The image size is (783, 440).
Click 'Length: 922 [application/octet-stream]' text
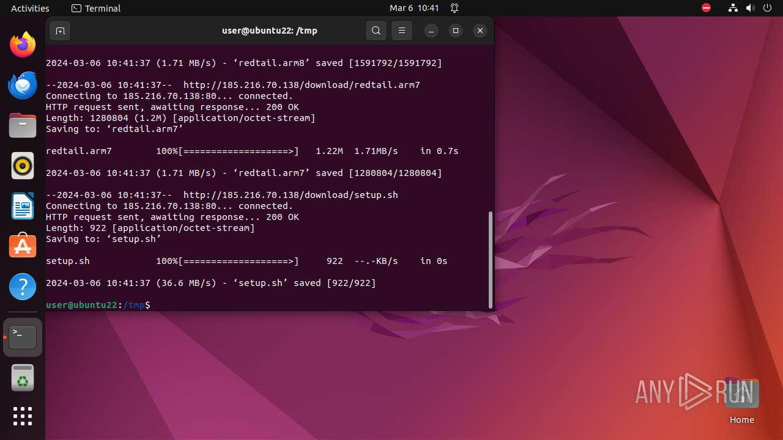coord(150,228)
